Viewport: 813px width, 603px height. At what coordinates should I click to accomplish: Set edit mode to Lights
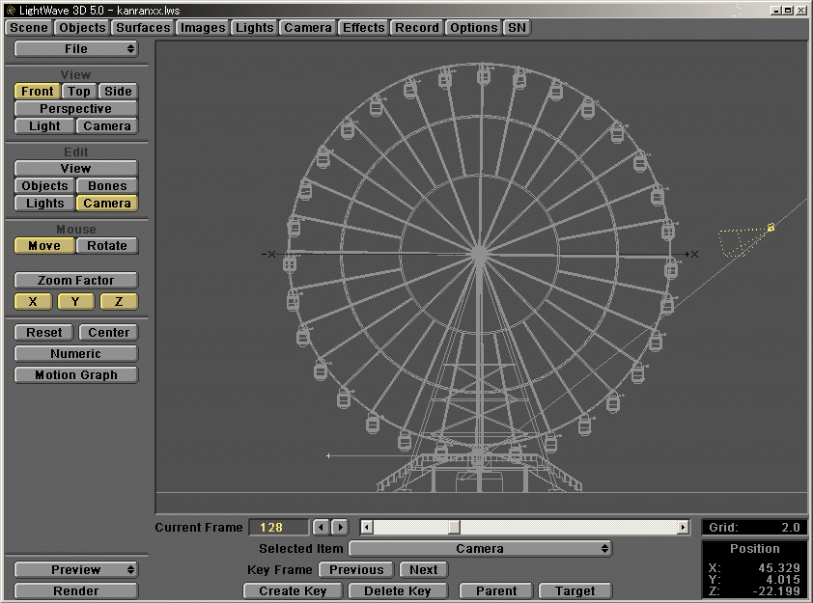tap(43, 204)
